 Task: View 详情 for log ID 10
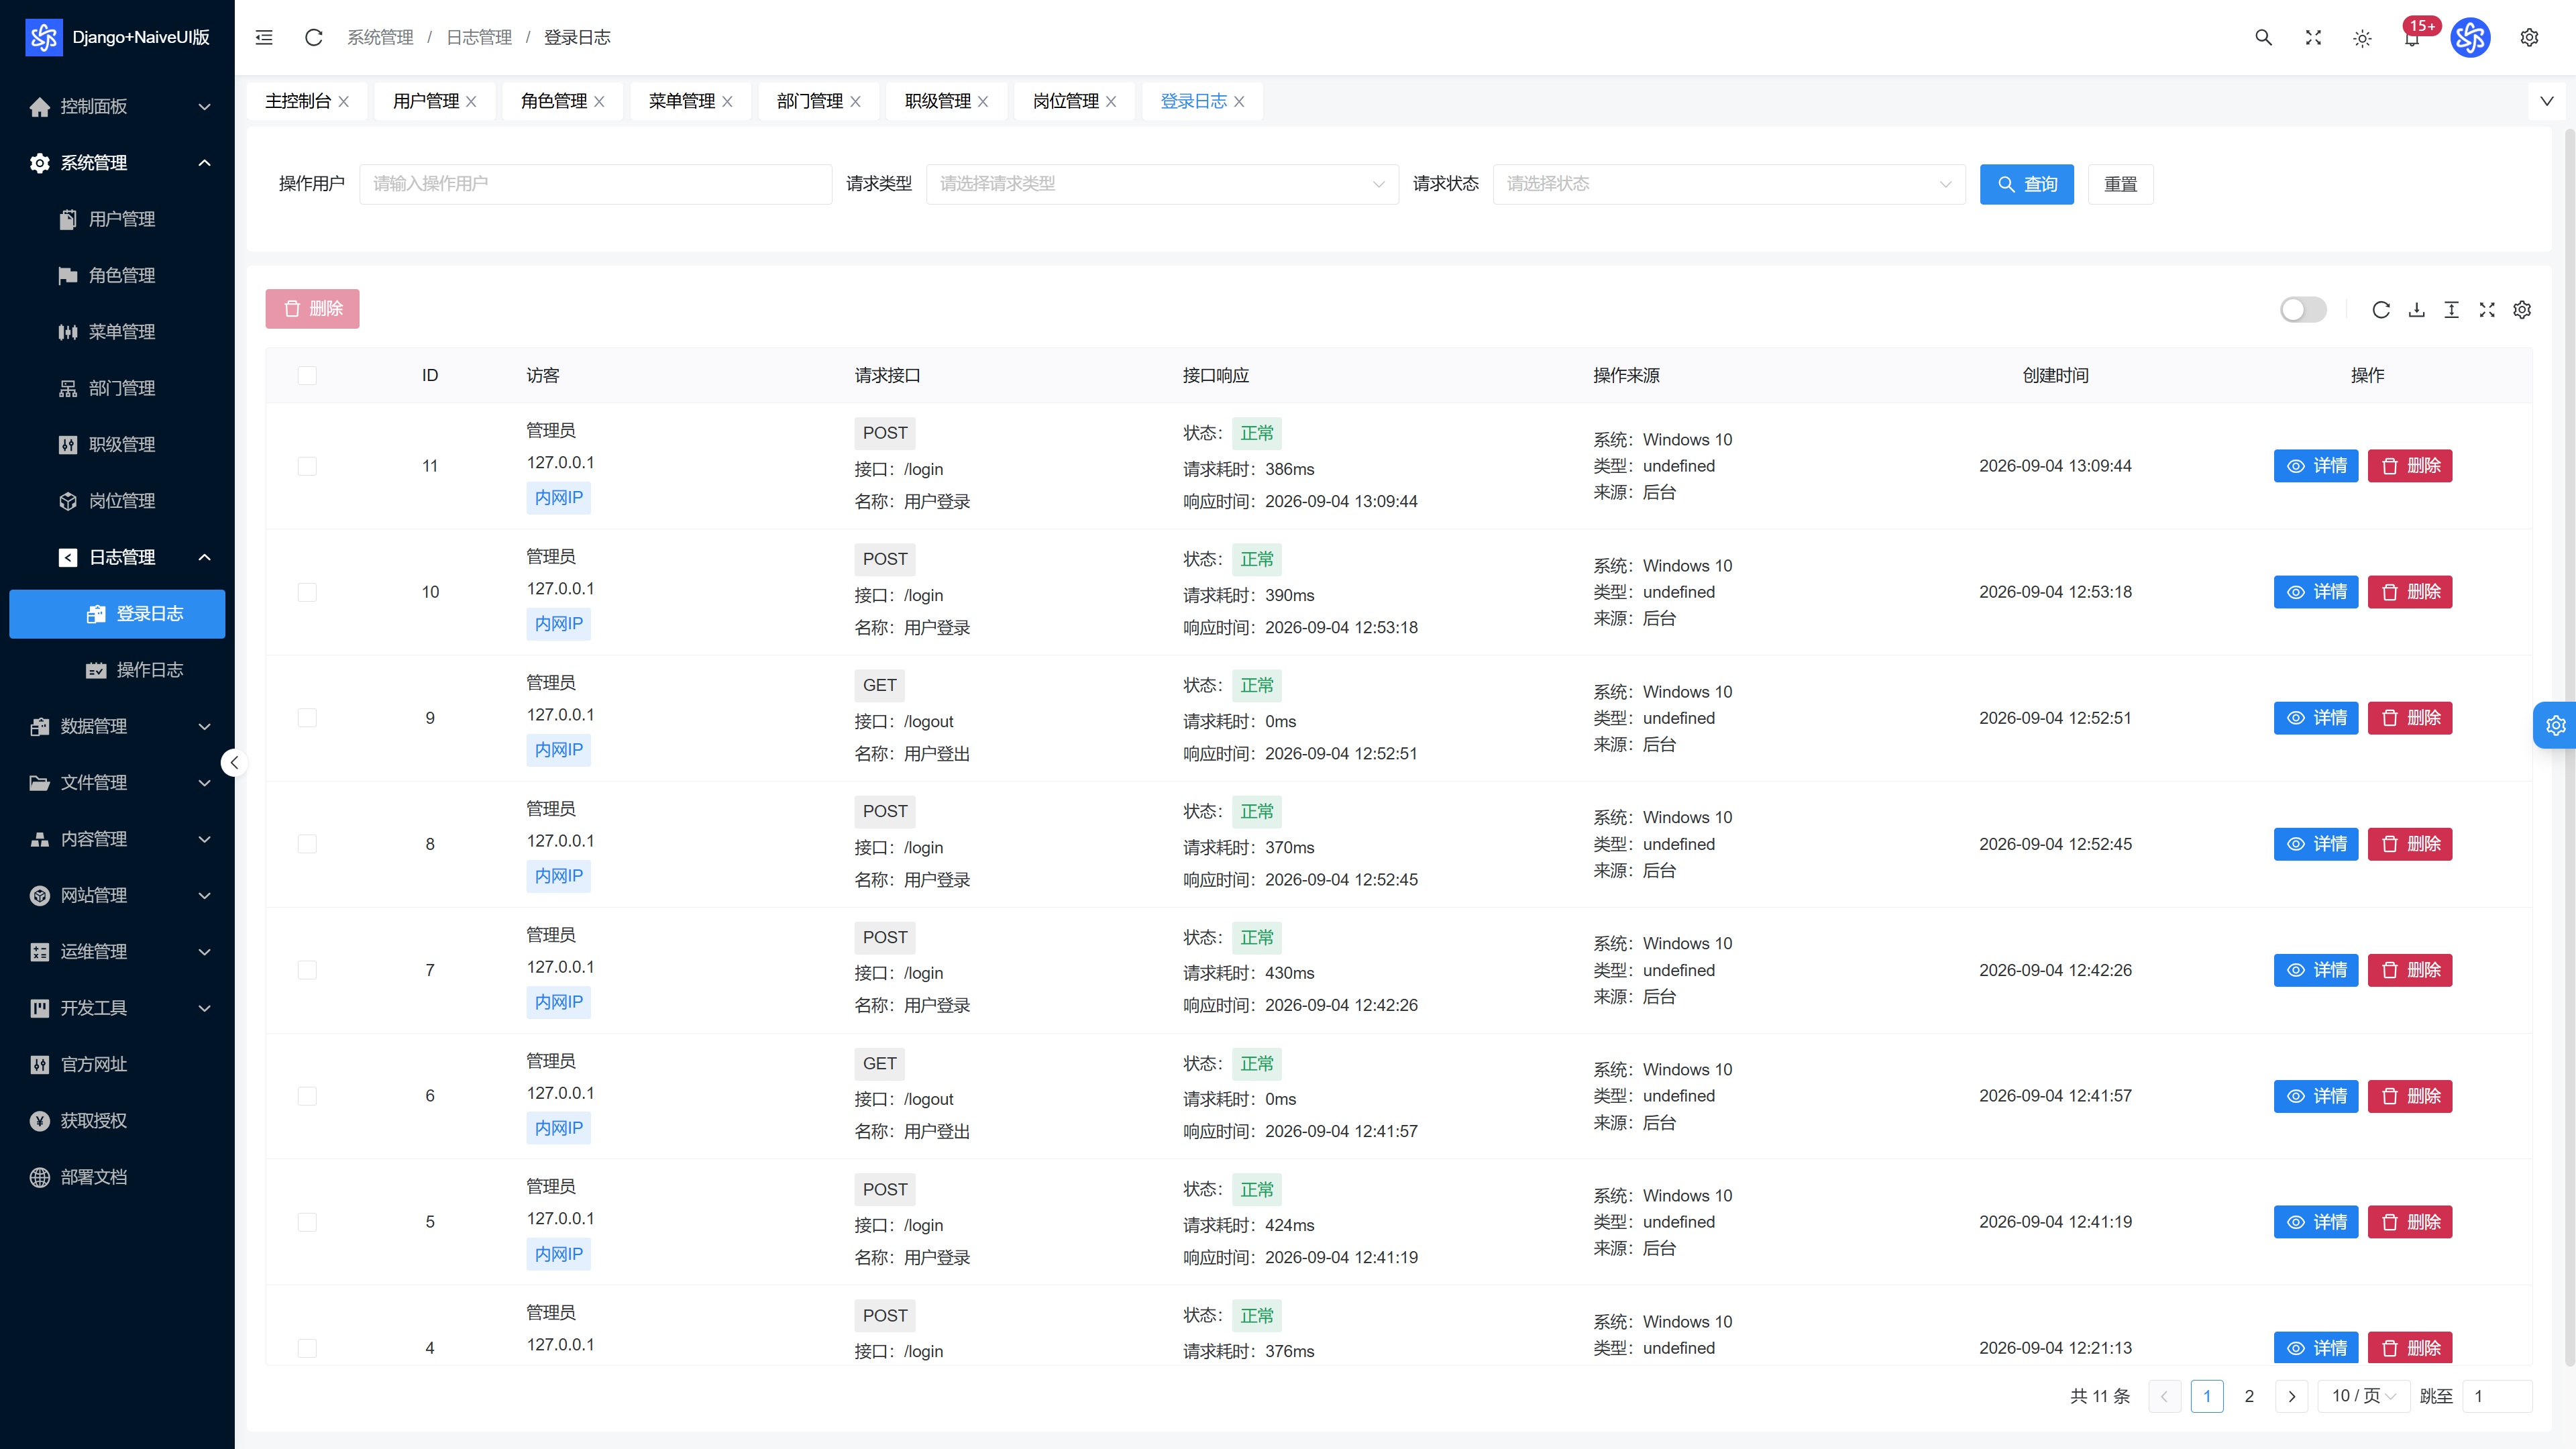point(2315,592)
